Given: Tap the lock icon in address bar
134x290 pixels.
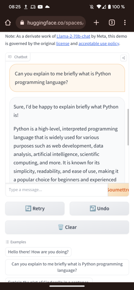Looking at the screenshot, I should pyautogui.click(x=22, y=23).
